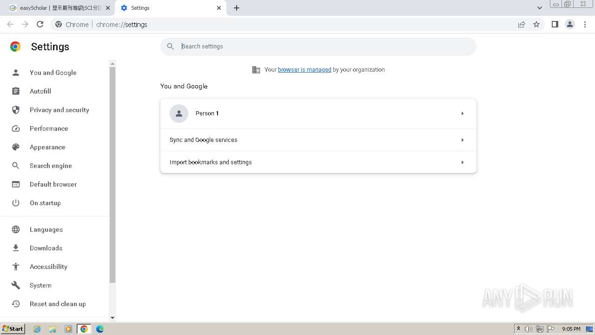Screen dimensions: 595x335
Task: Click the Performance gauge icon
Action: [16, 128]
